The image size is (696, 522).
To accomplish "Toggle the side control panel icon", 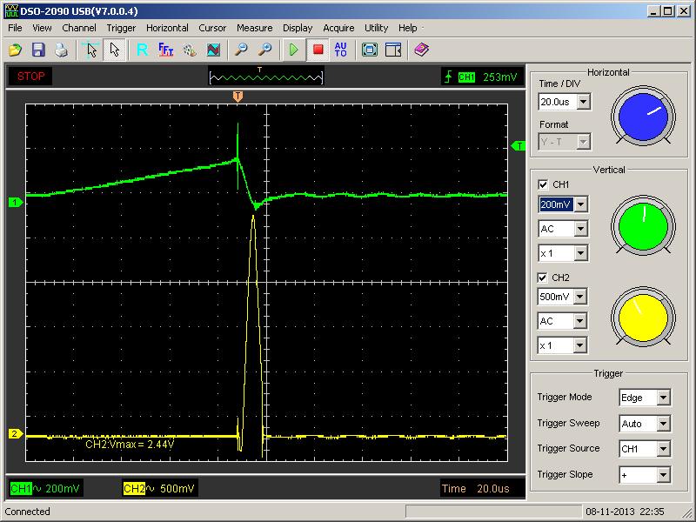I will (393, 50).
